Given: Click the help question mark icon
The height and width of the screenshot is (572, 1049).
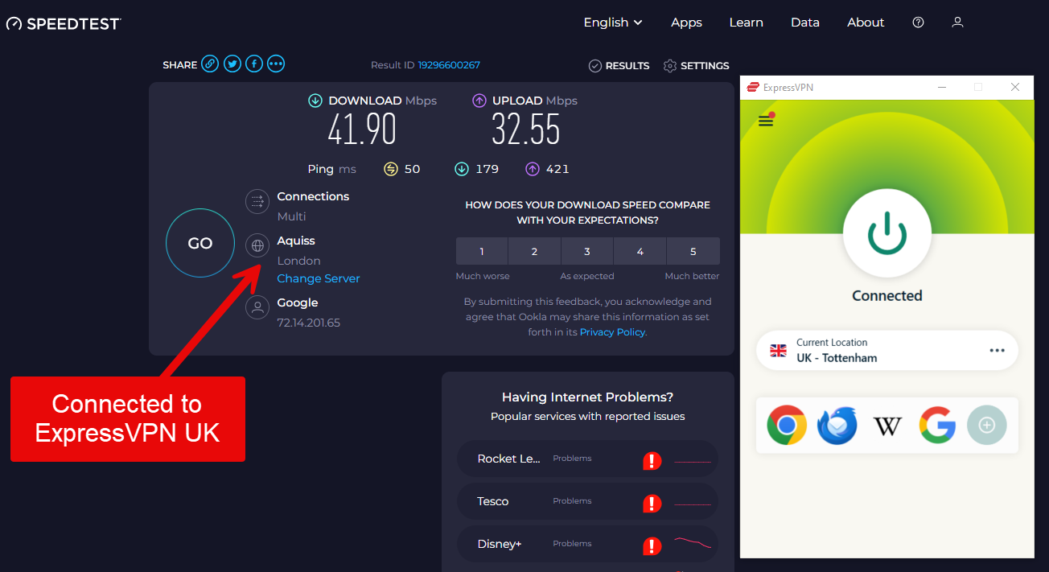Looking at the screenshot, I should click(918, 23).
